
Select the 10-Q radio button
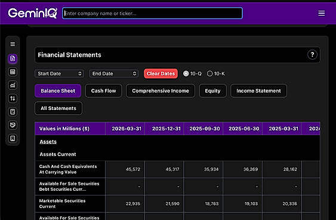(186, 74)
